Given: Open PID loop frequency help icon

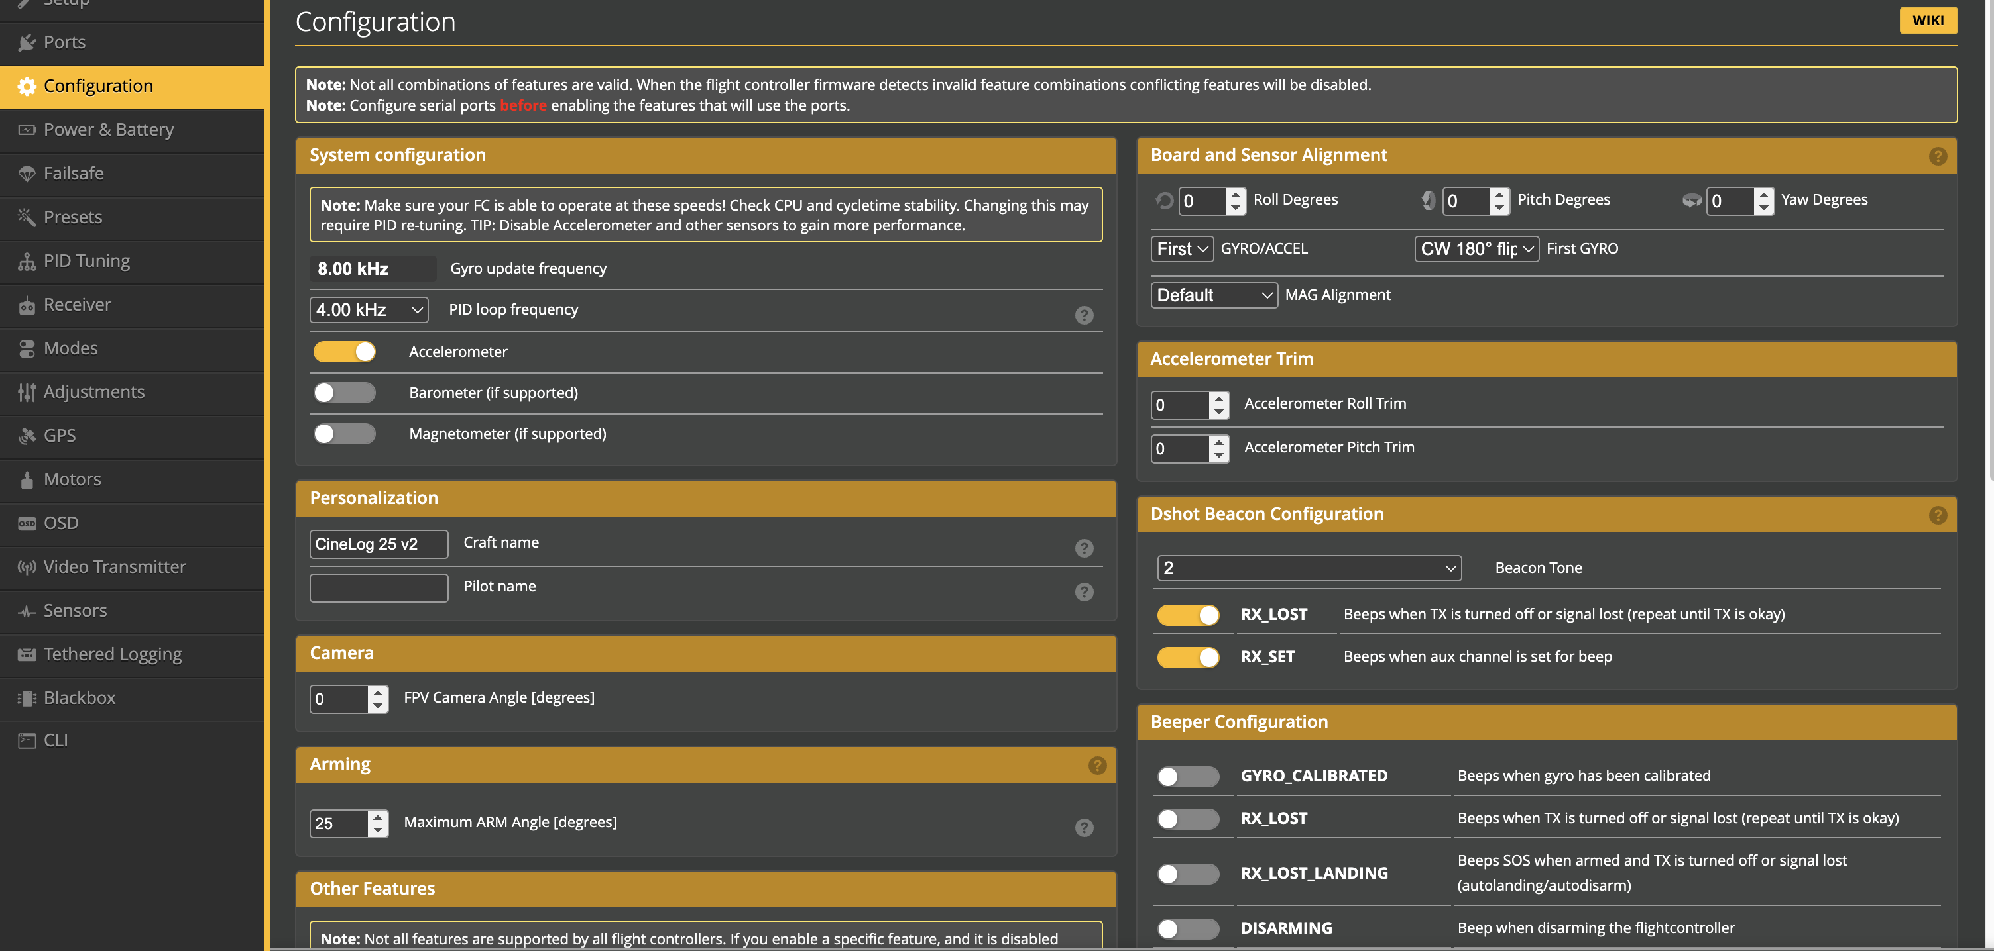Looking at the screenshot, I should [x=1084, y=315].
